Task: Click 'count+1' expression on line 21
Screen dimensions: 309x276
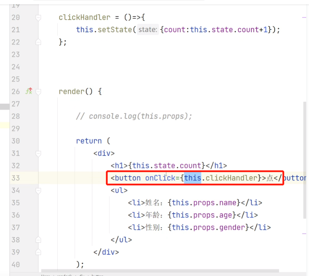Action: click(252, 30)
